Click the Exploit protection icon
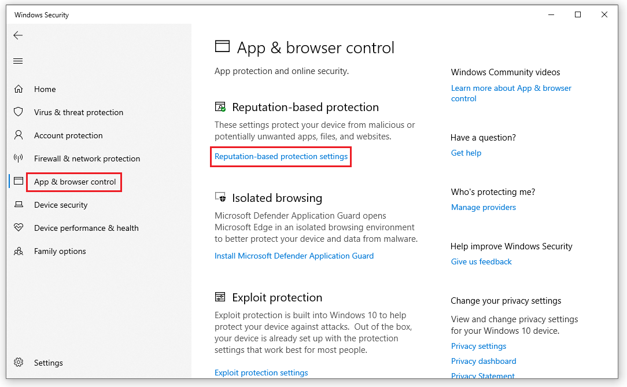This screenshot has height=387, width=627. tap(220, 297)
